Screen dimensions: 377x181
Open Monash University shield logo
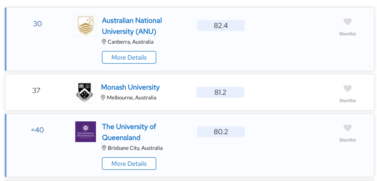(84, 92)
